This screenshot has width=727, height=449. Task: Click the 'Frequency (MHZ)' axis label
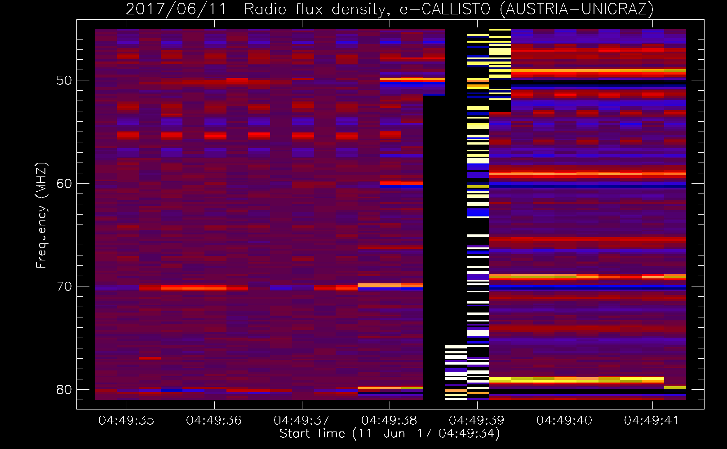pyautogui.click(x=41, y=216)
